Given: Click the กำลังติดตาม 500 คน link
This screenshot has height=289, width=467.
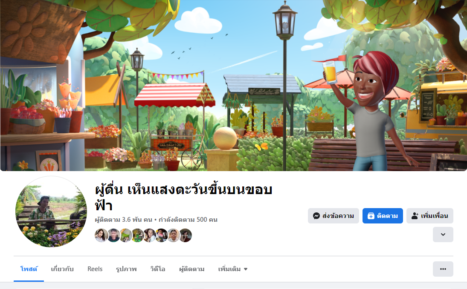Looking at the screenshot, I should [x=188, y=220].
